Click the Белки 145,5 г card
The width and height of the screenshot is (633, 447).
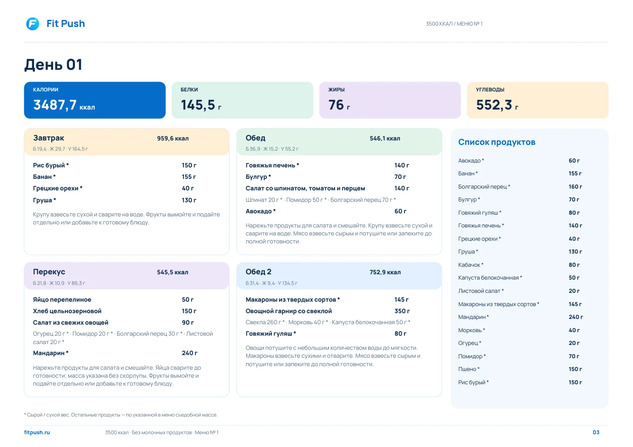click(x=242, y=100)
